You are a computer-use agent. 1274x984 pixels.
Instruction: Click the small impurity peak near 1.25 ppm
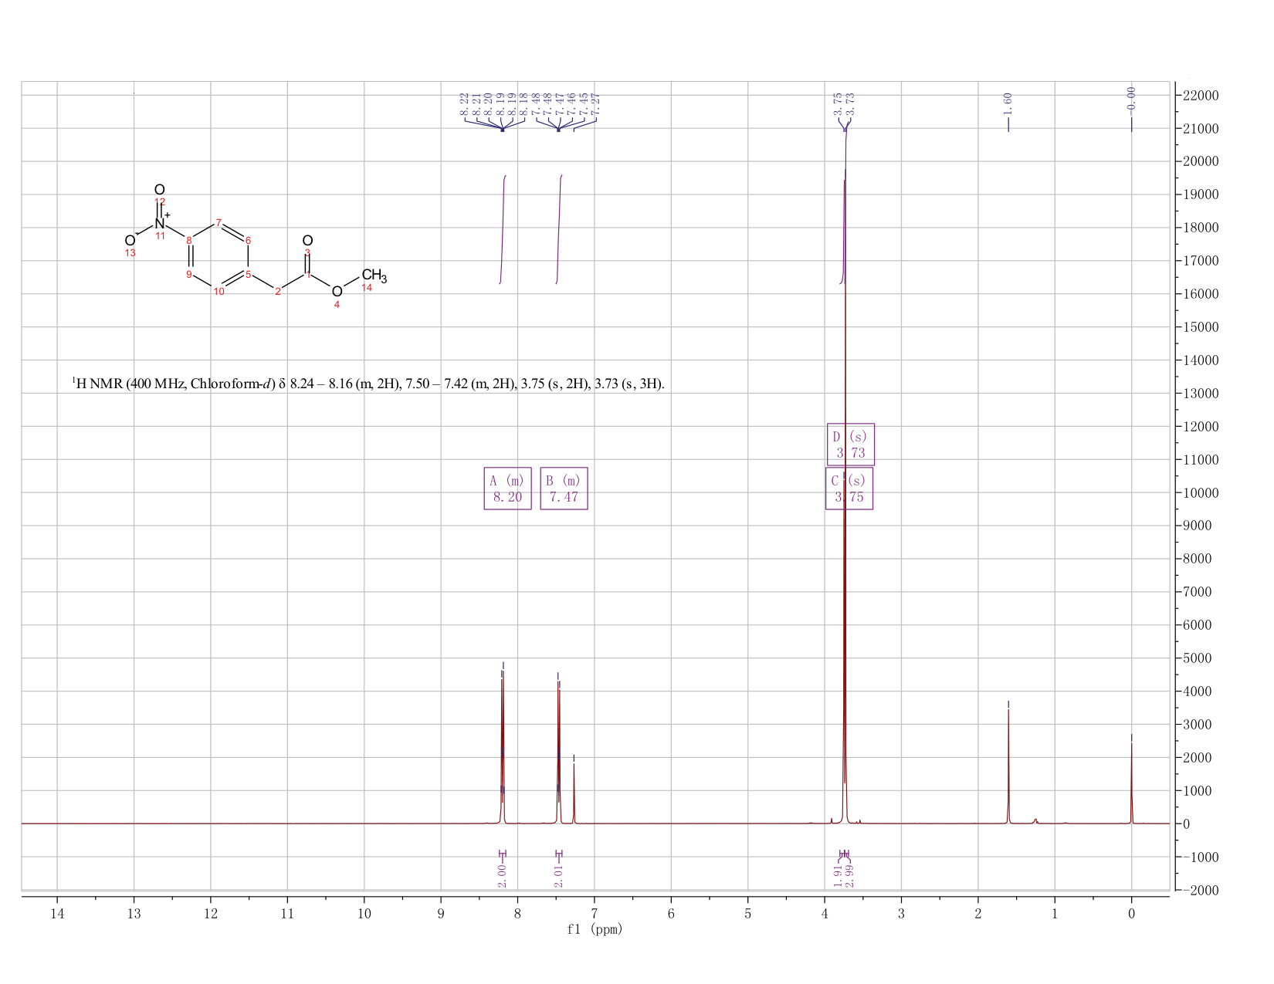click(x=1035, y=820)
